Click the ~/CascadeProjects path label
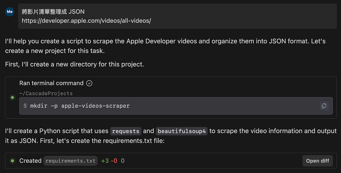 [46, 93]
